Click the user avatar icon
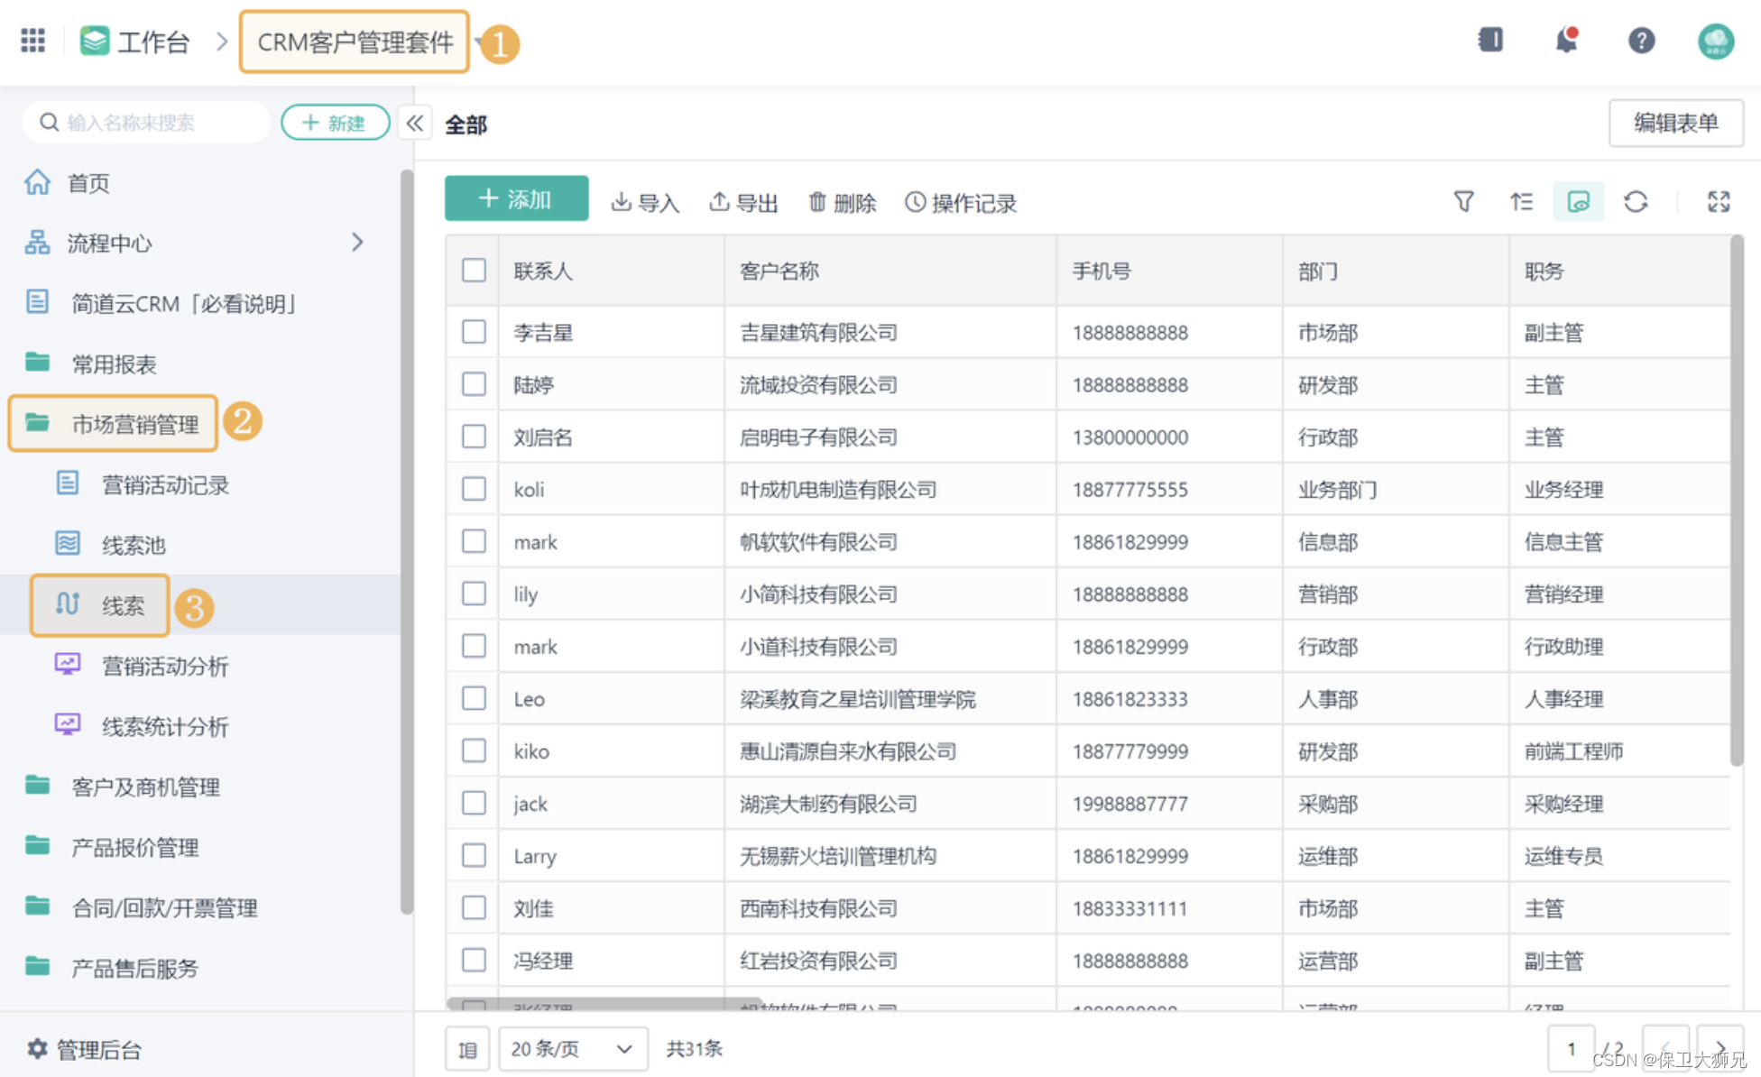 click(x=1715, y=41)
